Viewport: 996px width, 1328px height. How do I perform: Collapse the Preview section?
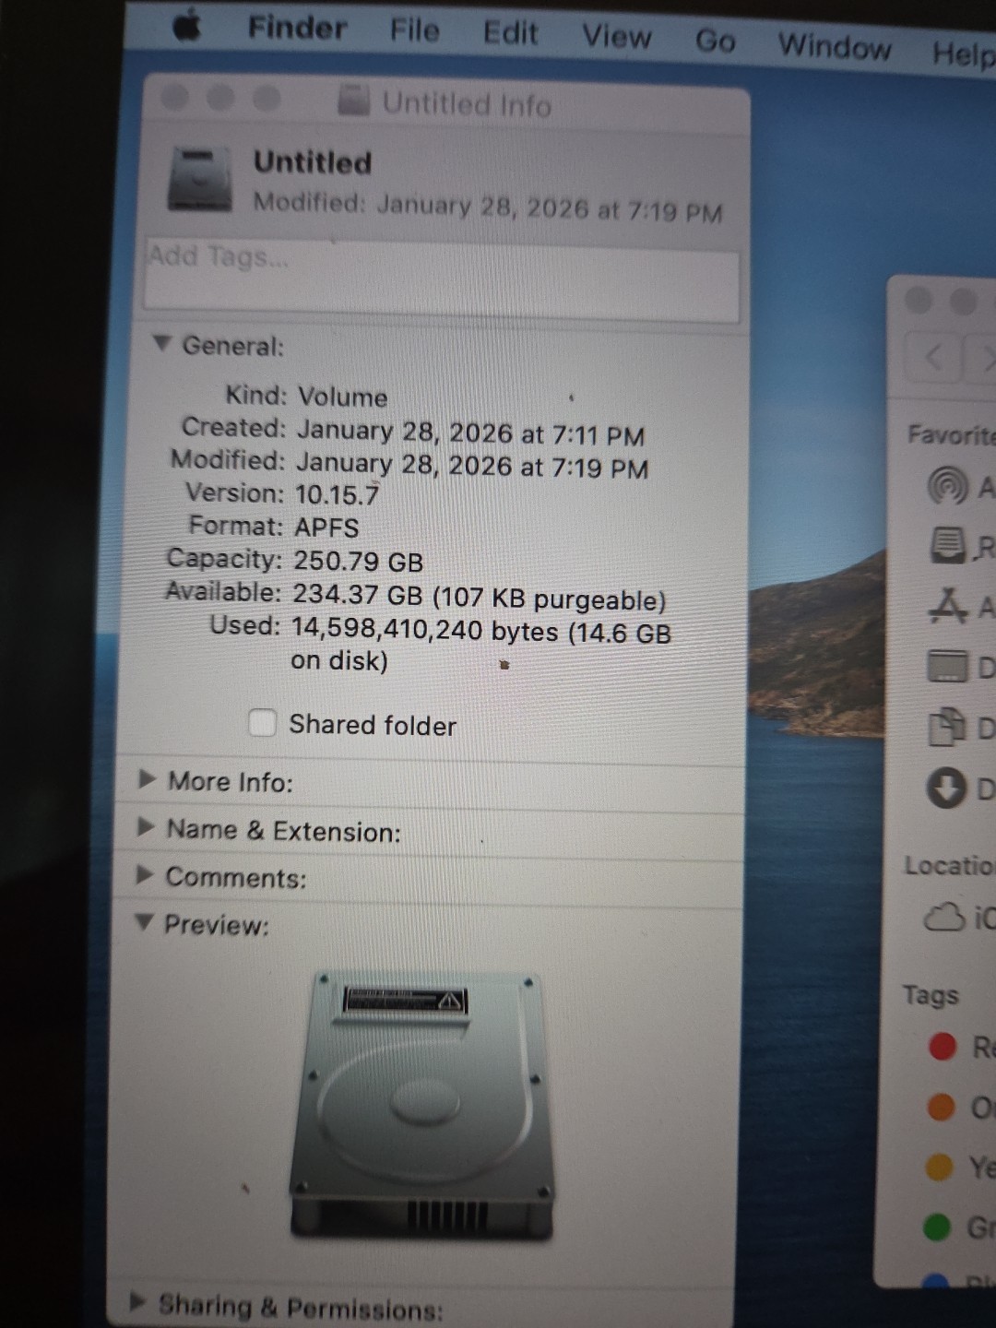143,921
